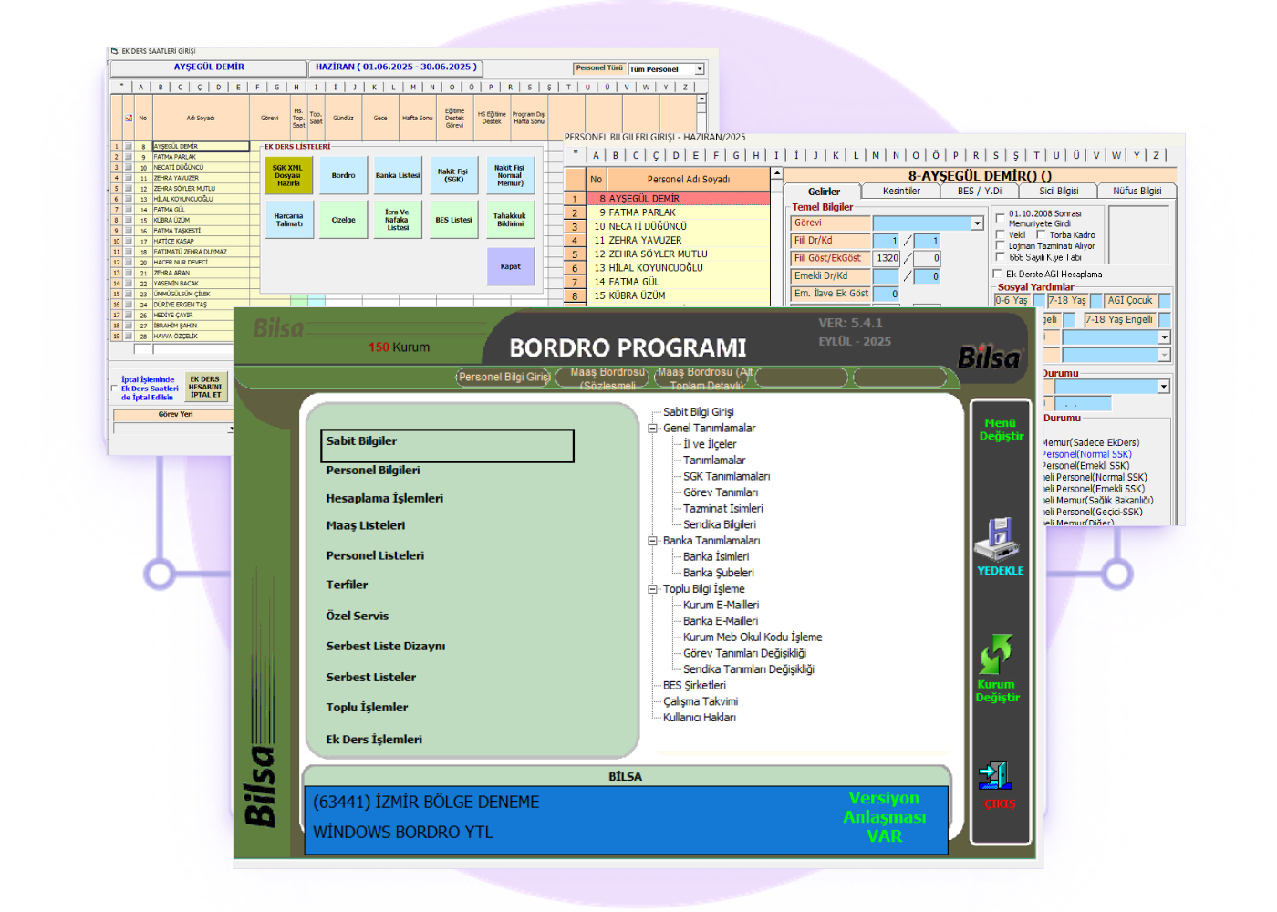Expand the Görevi combo box
Screen dimensions: 1277x912
pyautogui.click(x=977, y=223)
